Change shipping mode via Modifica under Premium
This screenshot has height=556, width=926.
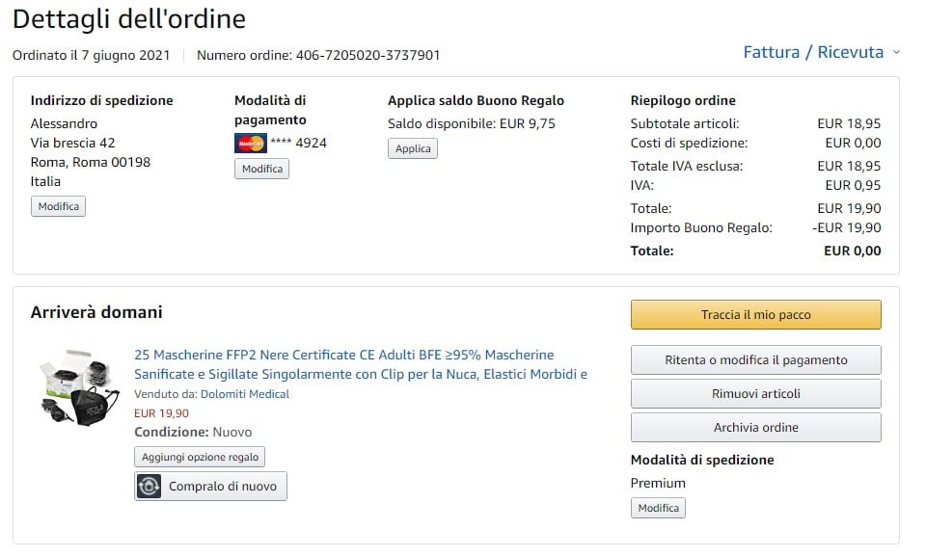(658, 508)
